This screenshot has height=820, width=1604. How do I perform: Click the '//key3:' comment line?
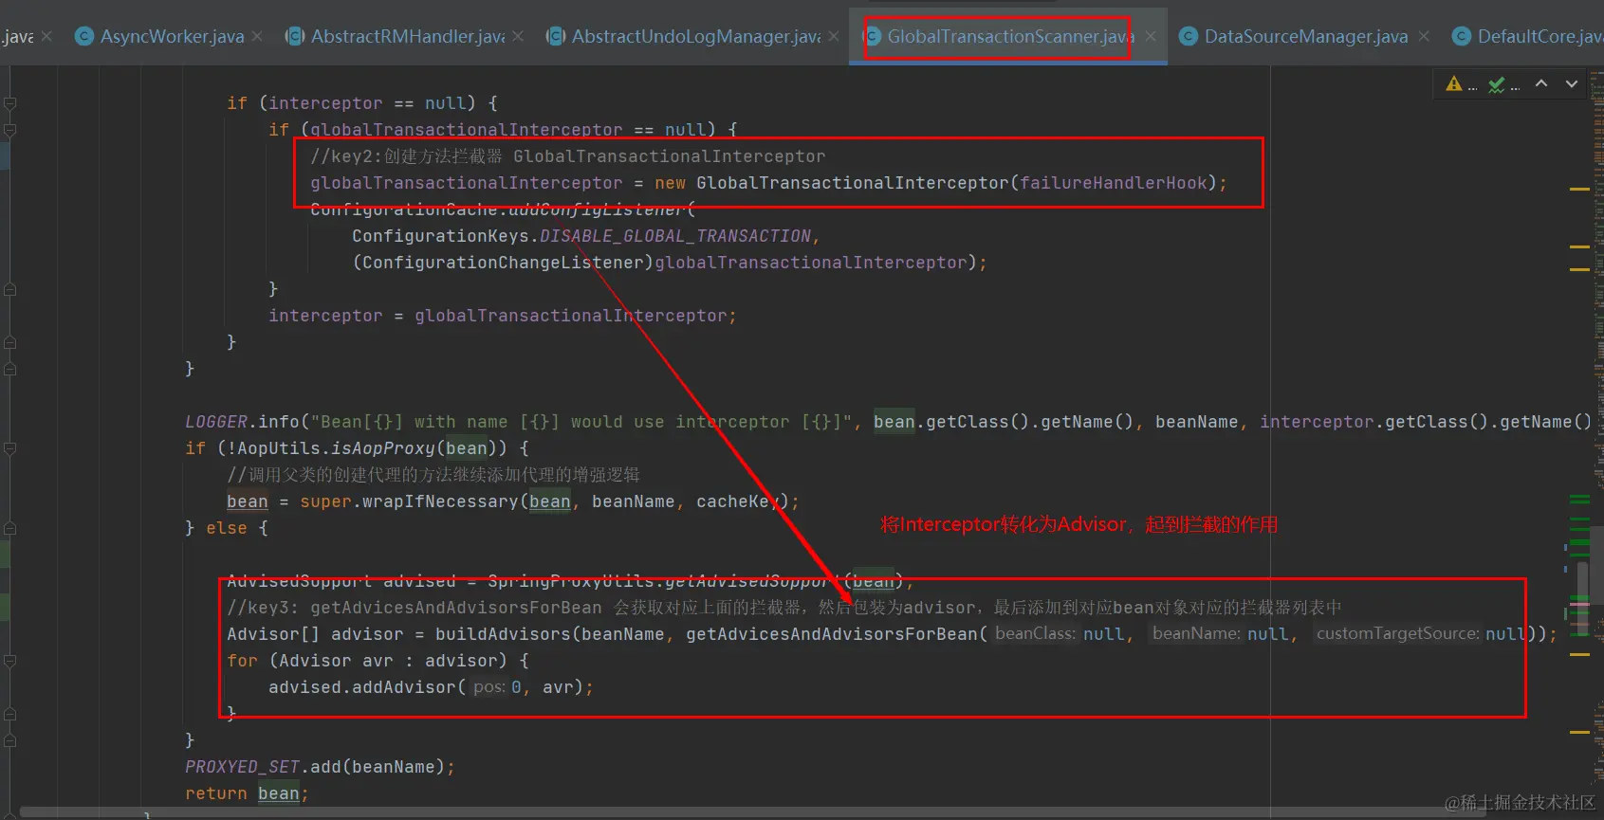coord(784,607)
